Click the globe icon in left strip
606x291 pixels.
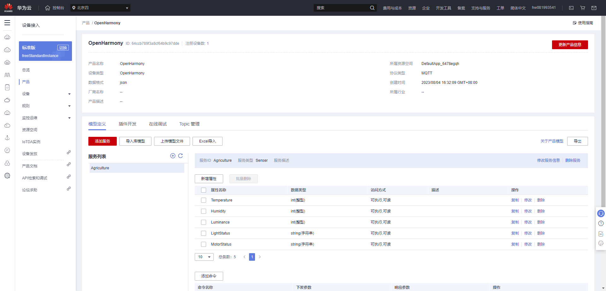click(7, 176)
